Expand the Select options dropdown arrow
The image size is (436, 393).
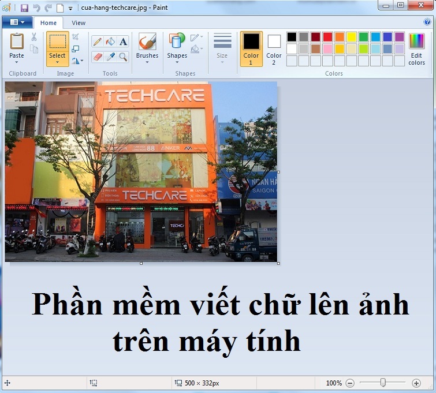coord(58,62)
